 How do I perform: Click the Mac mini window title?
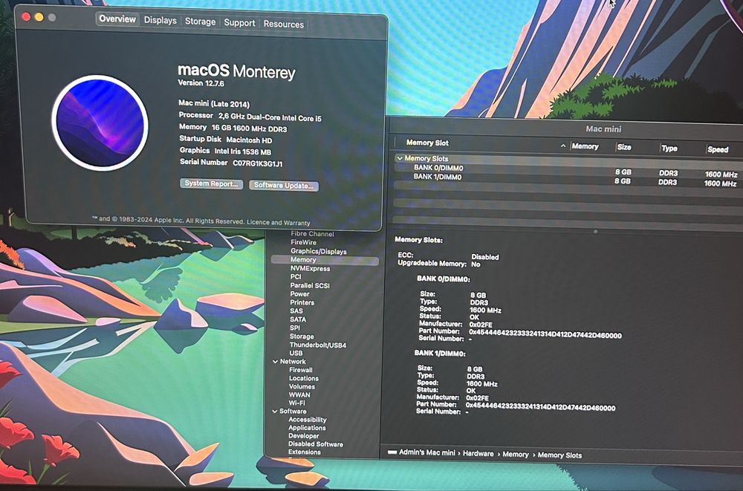coord(603,129)
